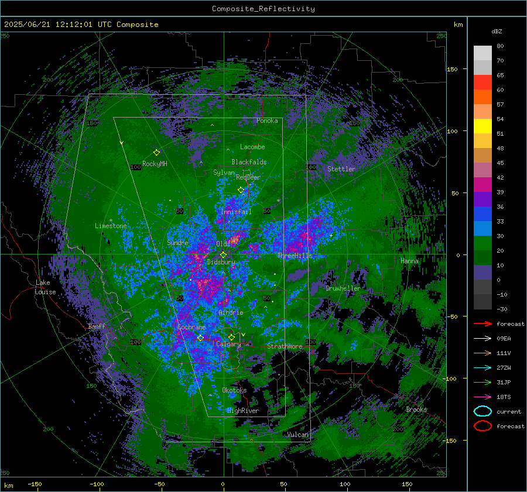527x492 pixels.
Task: Click the Drumheller city label
Action: [343, 288]
